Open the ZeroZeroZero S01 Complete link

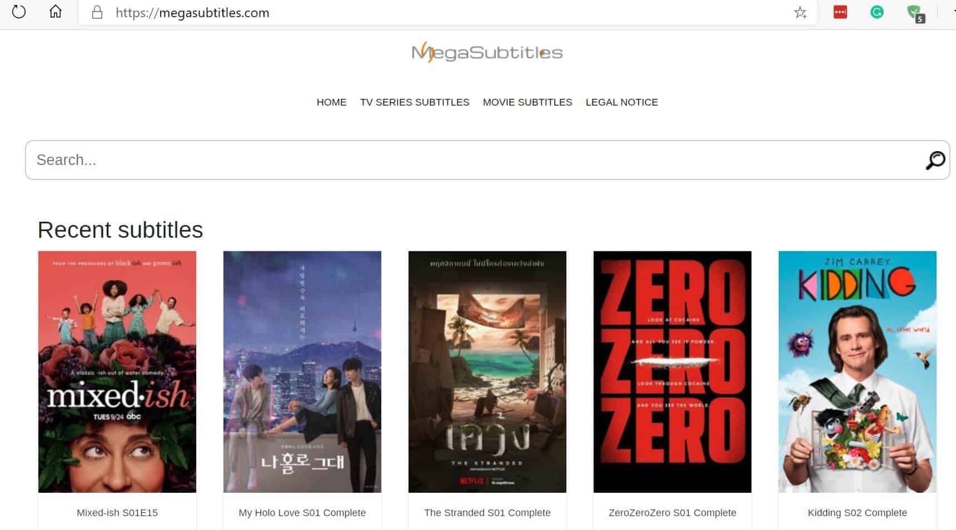point(673,513)
